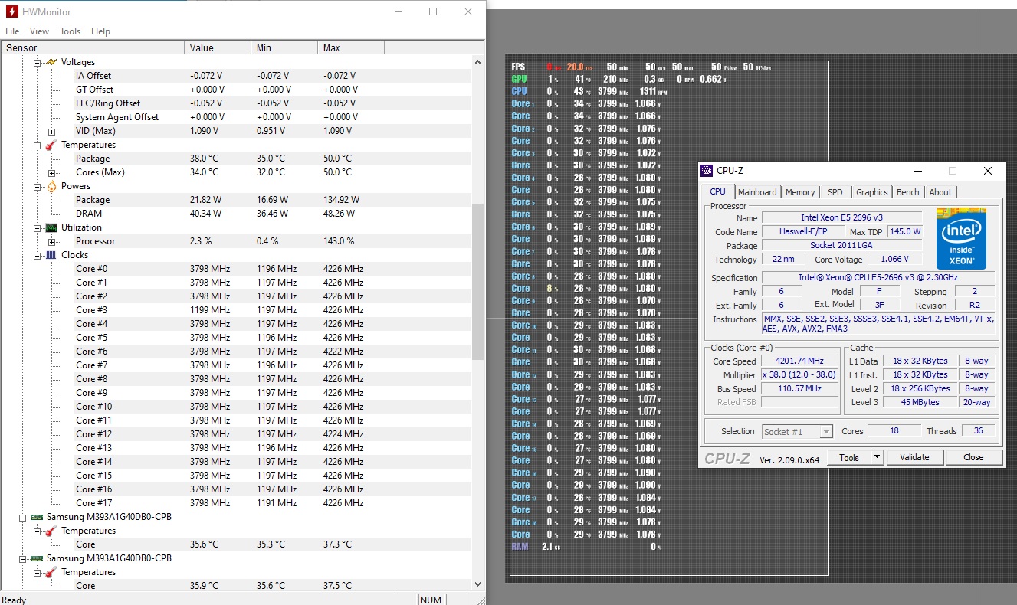Click the CPU-Z purple chip title icon

(707, 171)
